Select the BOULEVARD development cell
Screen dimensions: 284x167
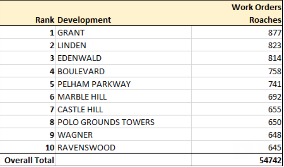pyautogui.click(x=123, y=71)
